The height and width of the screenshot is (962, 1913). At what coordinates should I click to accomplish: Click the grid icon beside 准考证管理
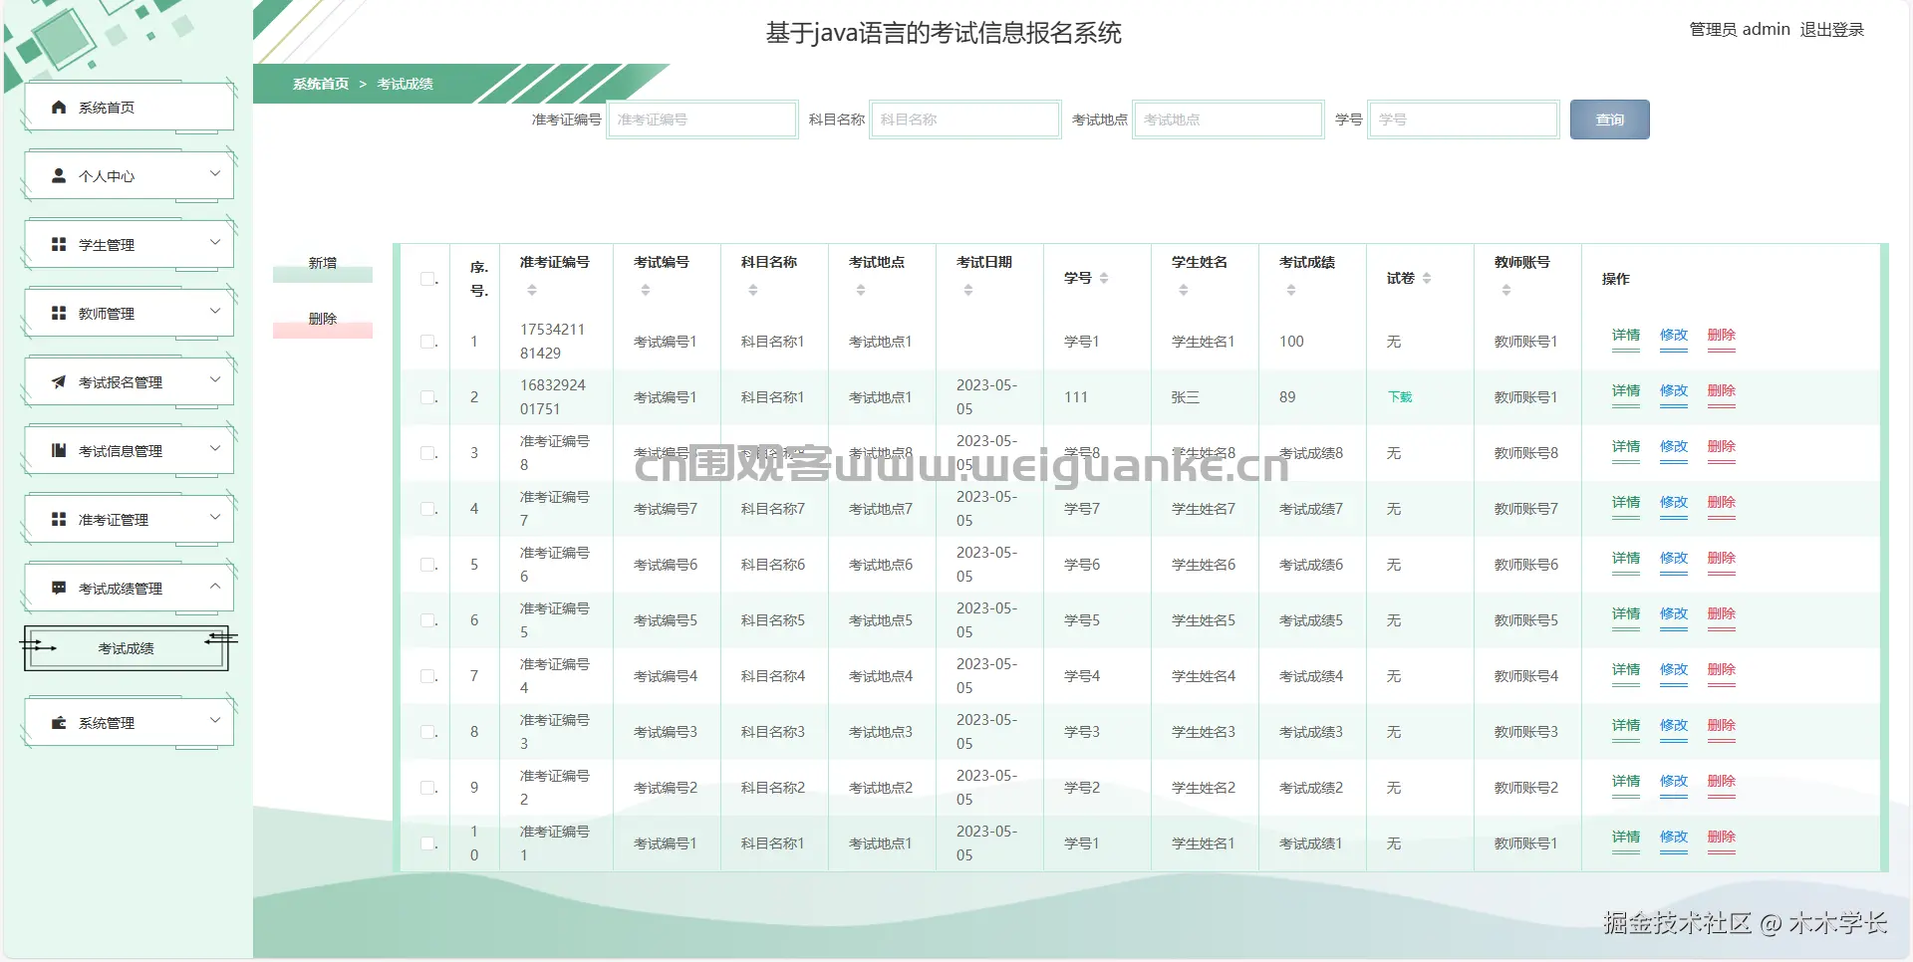(59, 519)
